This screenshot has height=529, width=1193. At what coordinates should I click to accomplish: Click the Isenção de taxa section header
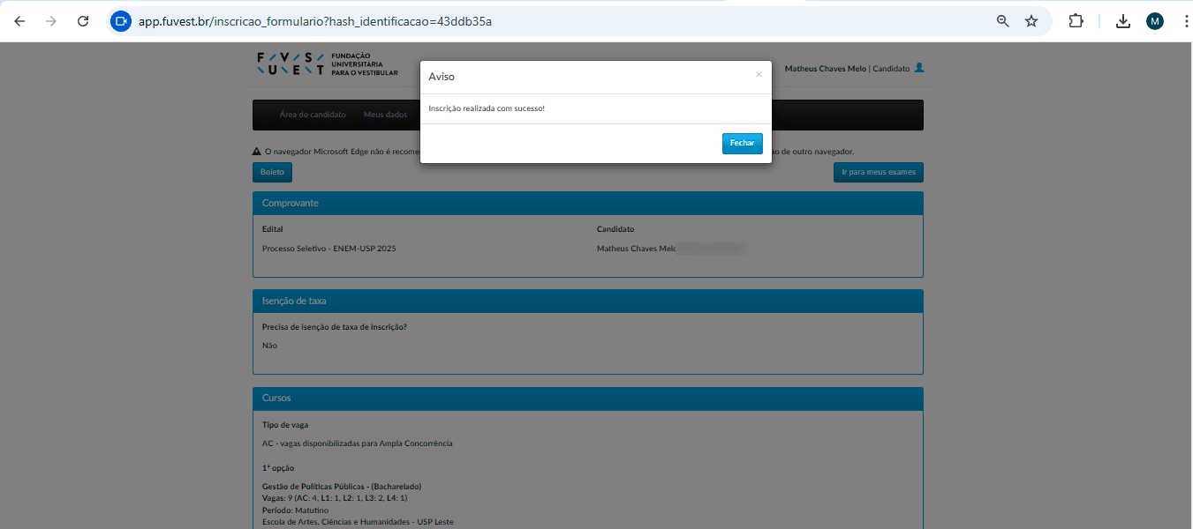point(588,302)
